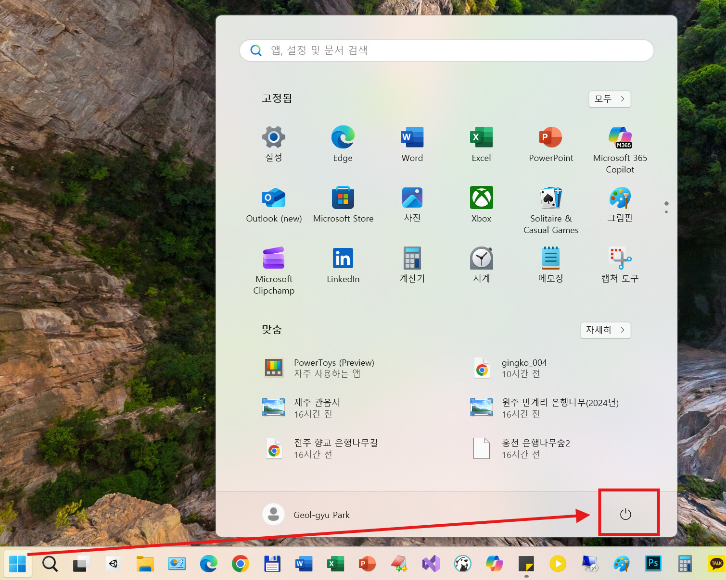Open Microsoft 365 Copilot pinned app

click(620, 149)
